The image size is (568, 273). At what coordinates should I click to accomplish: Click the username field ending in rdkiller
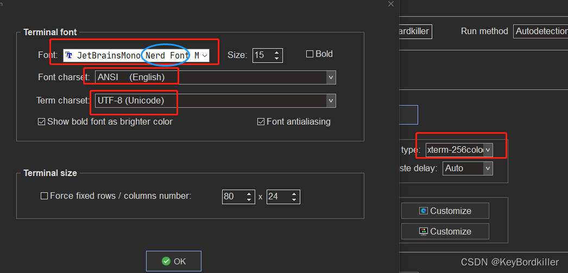(x=415, y=31)
